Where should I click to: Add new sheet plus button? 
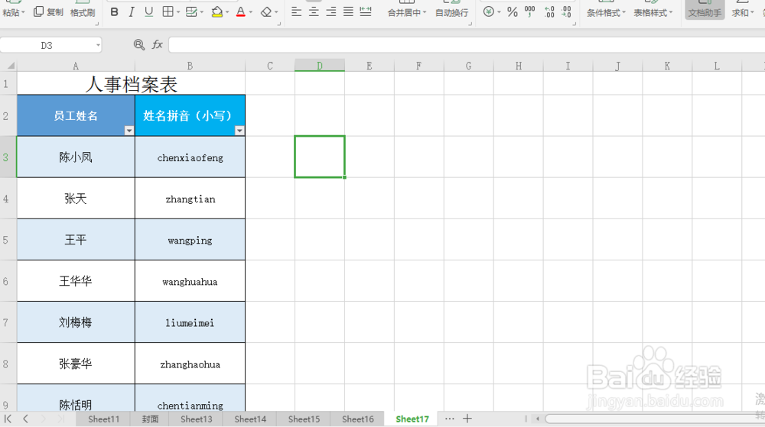[x=467, y=419]
